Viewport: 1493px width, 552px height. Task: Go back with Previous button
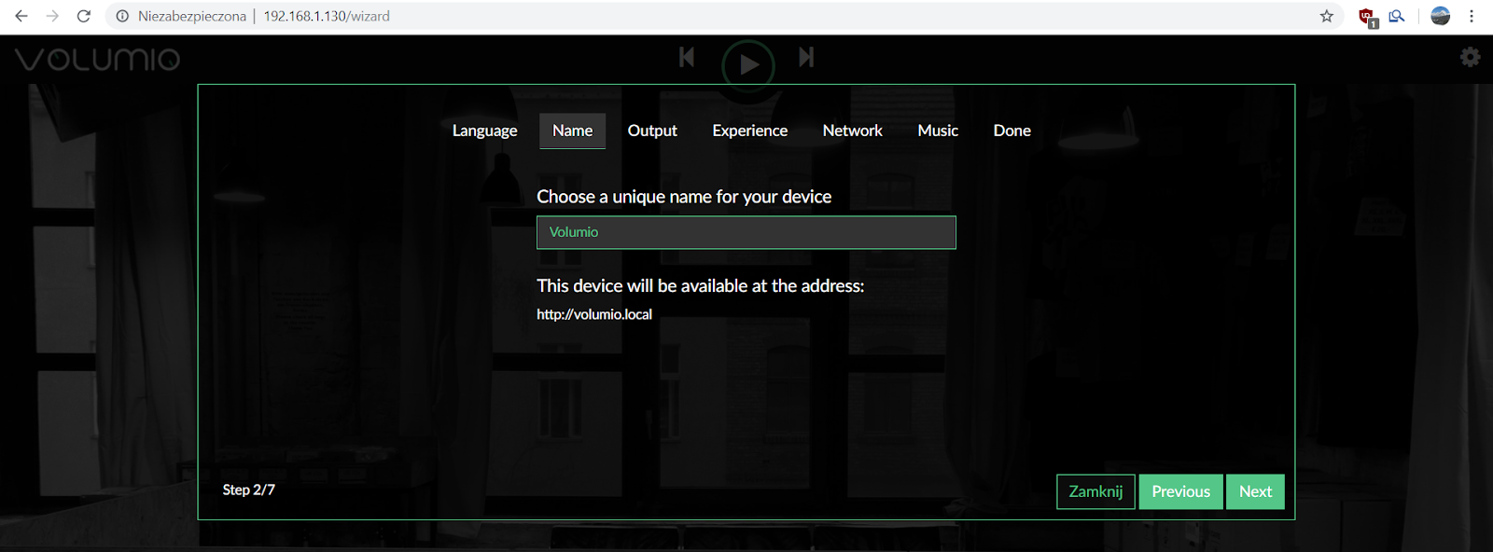click(x=1180, y=491)
